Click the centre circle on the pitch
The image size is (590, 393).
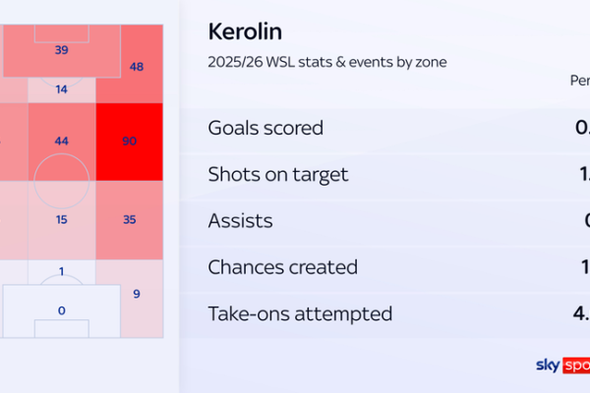coord(62,181)
